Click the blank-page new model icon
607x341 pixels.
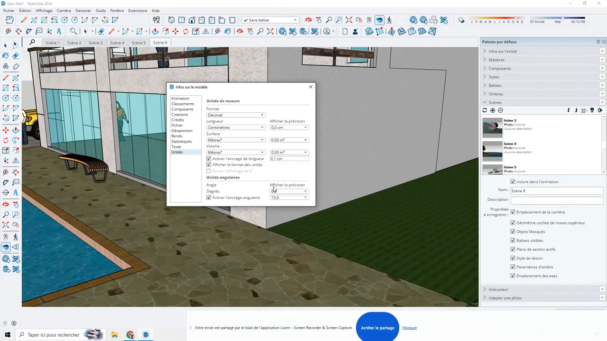click(345, 31)
